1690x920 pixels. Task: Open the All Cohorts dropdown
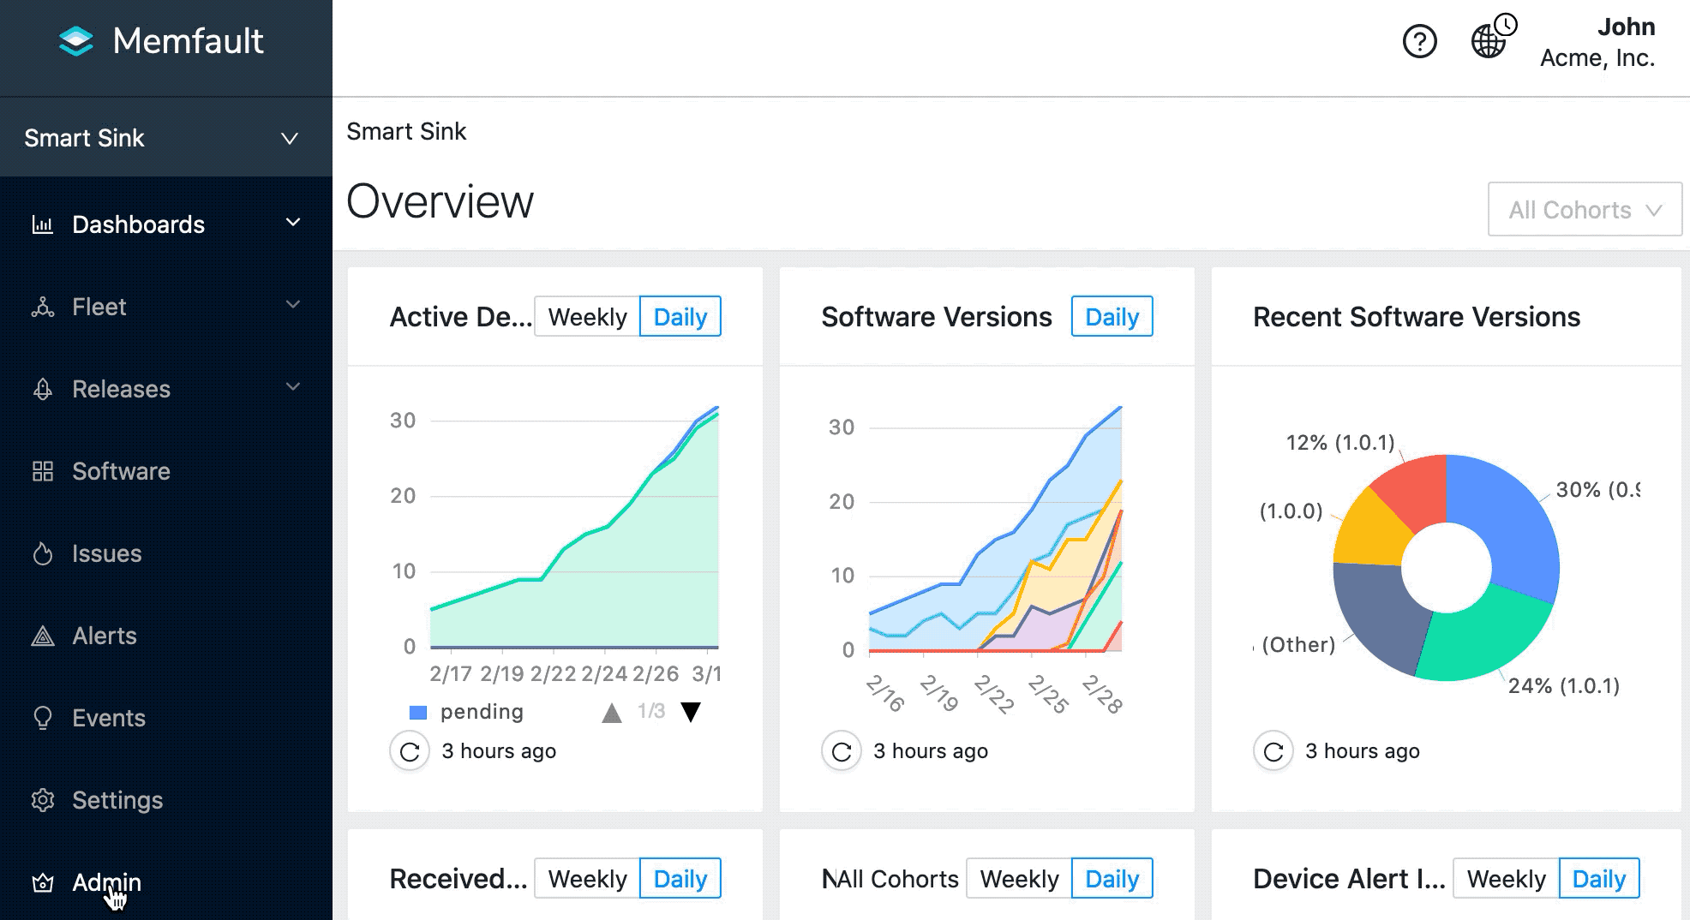click(x=1585, y=210)
